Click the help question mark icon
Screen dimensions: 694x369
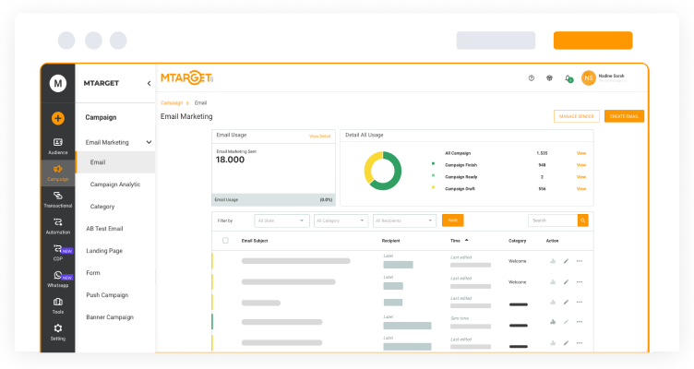532,78
